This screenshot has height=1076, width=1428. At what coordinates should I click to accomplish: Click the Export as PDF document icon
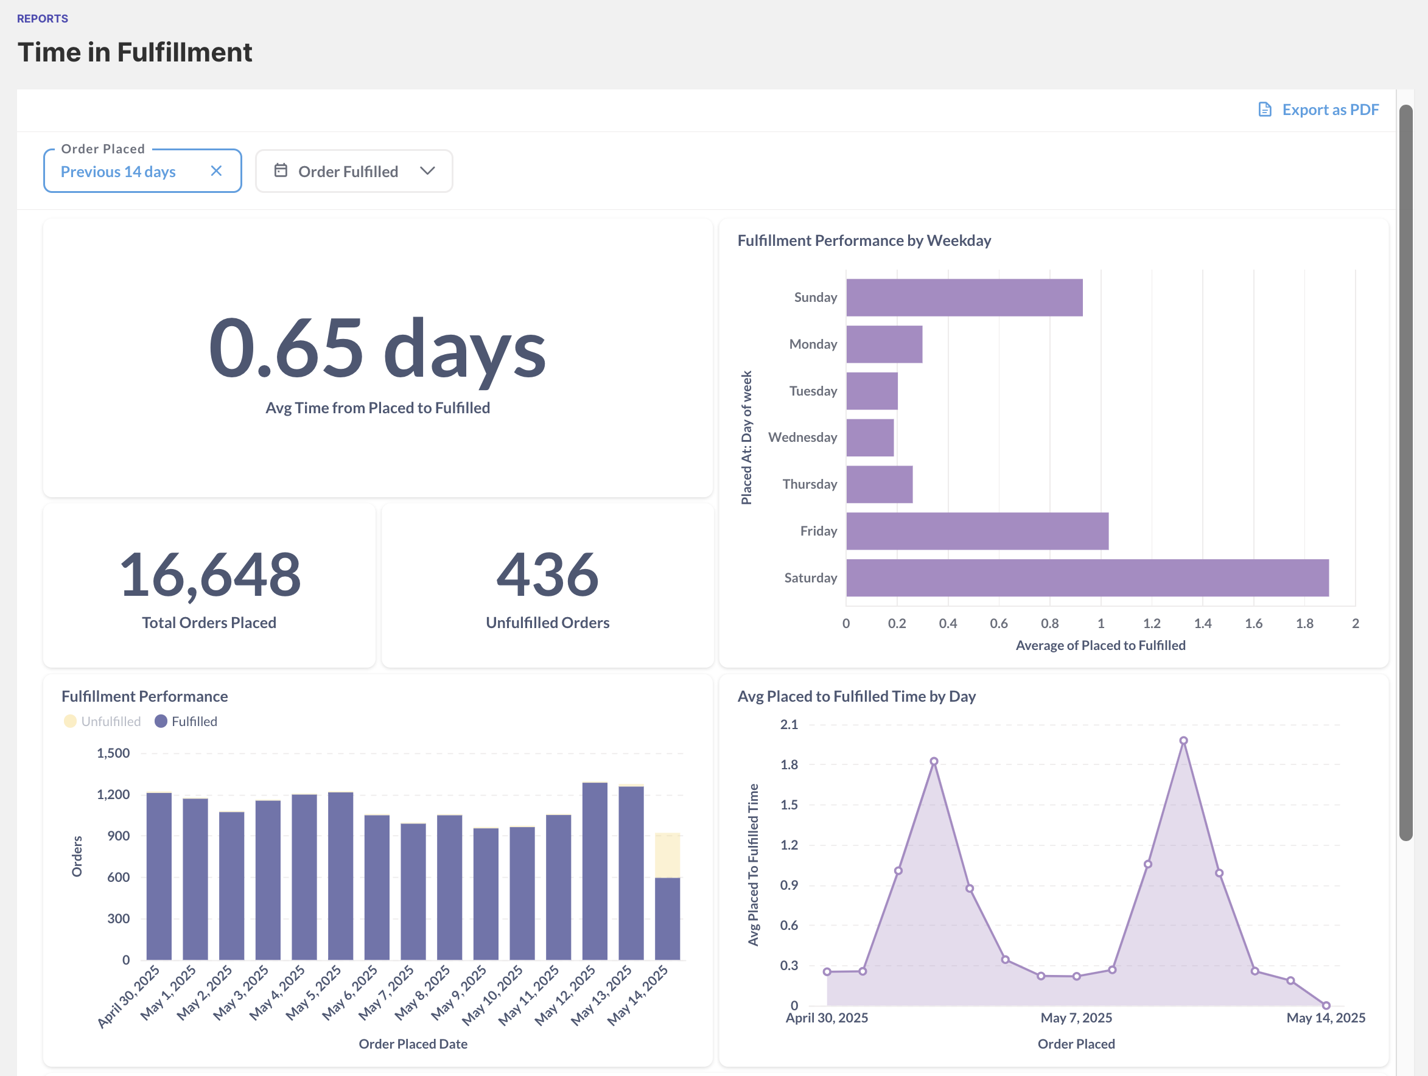coord(1264,110)
